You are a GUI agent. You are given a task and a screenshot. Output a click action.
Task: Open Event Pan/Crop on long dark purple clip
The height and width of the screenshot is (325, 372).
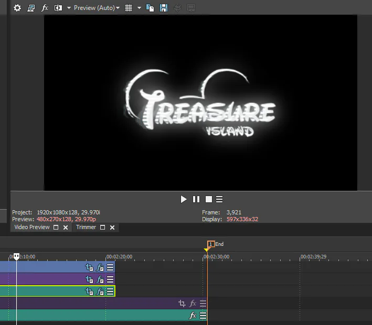coord(182,303)
